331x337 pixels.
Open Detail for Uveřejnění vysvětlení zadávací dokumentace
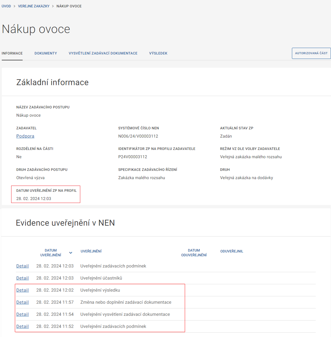[23, 314]
